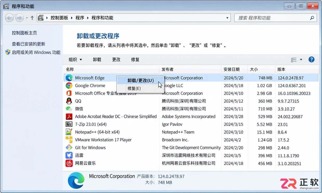
Task: Click the search magnifier icon
Action: point(312,18)
